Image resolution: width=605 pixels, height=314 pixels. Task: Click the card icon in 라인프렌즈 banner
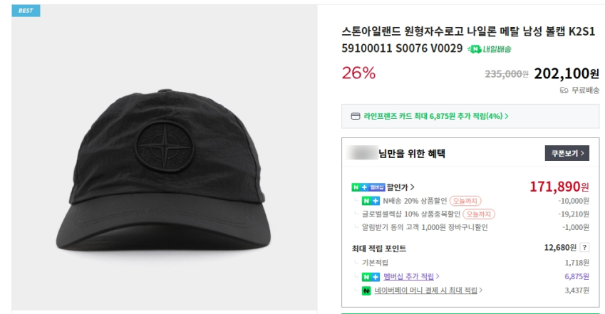point(356,116)
